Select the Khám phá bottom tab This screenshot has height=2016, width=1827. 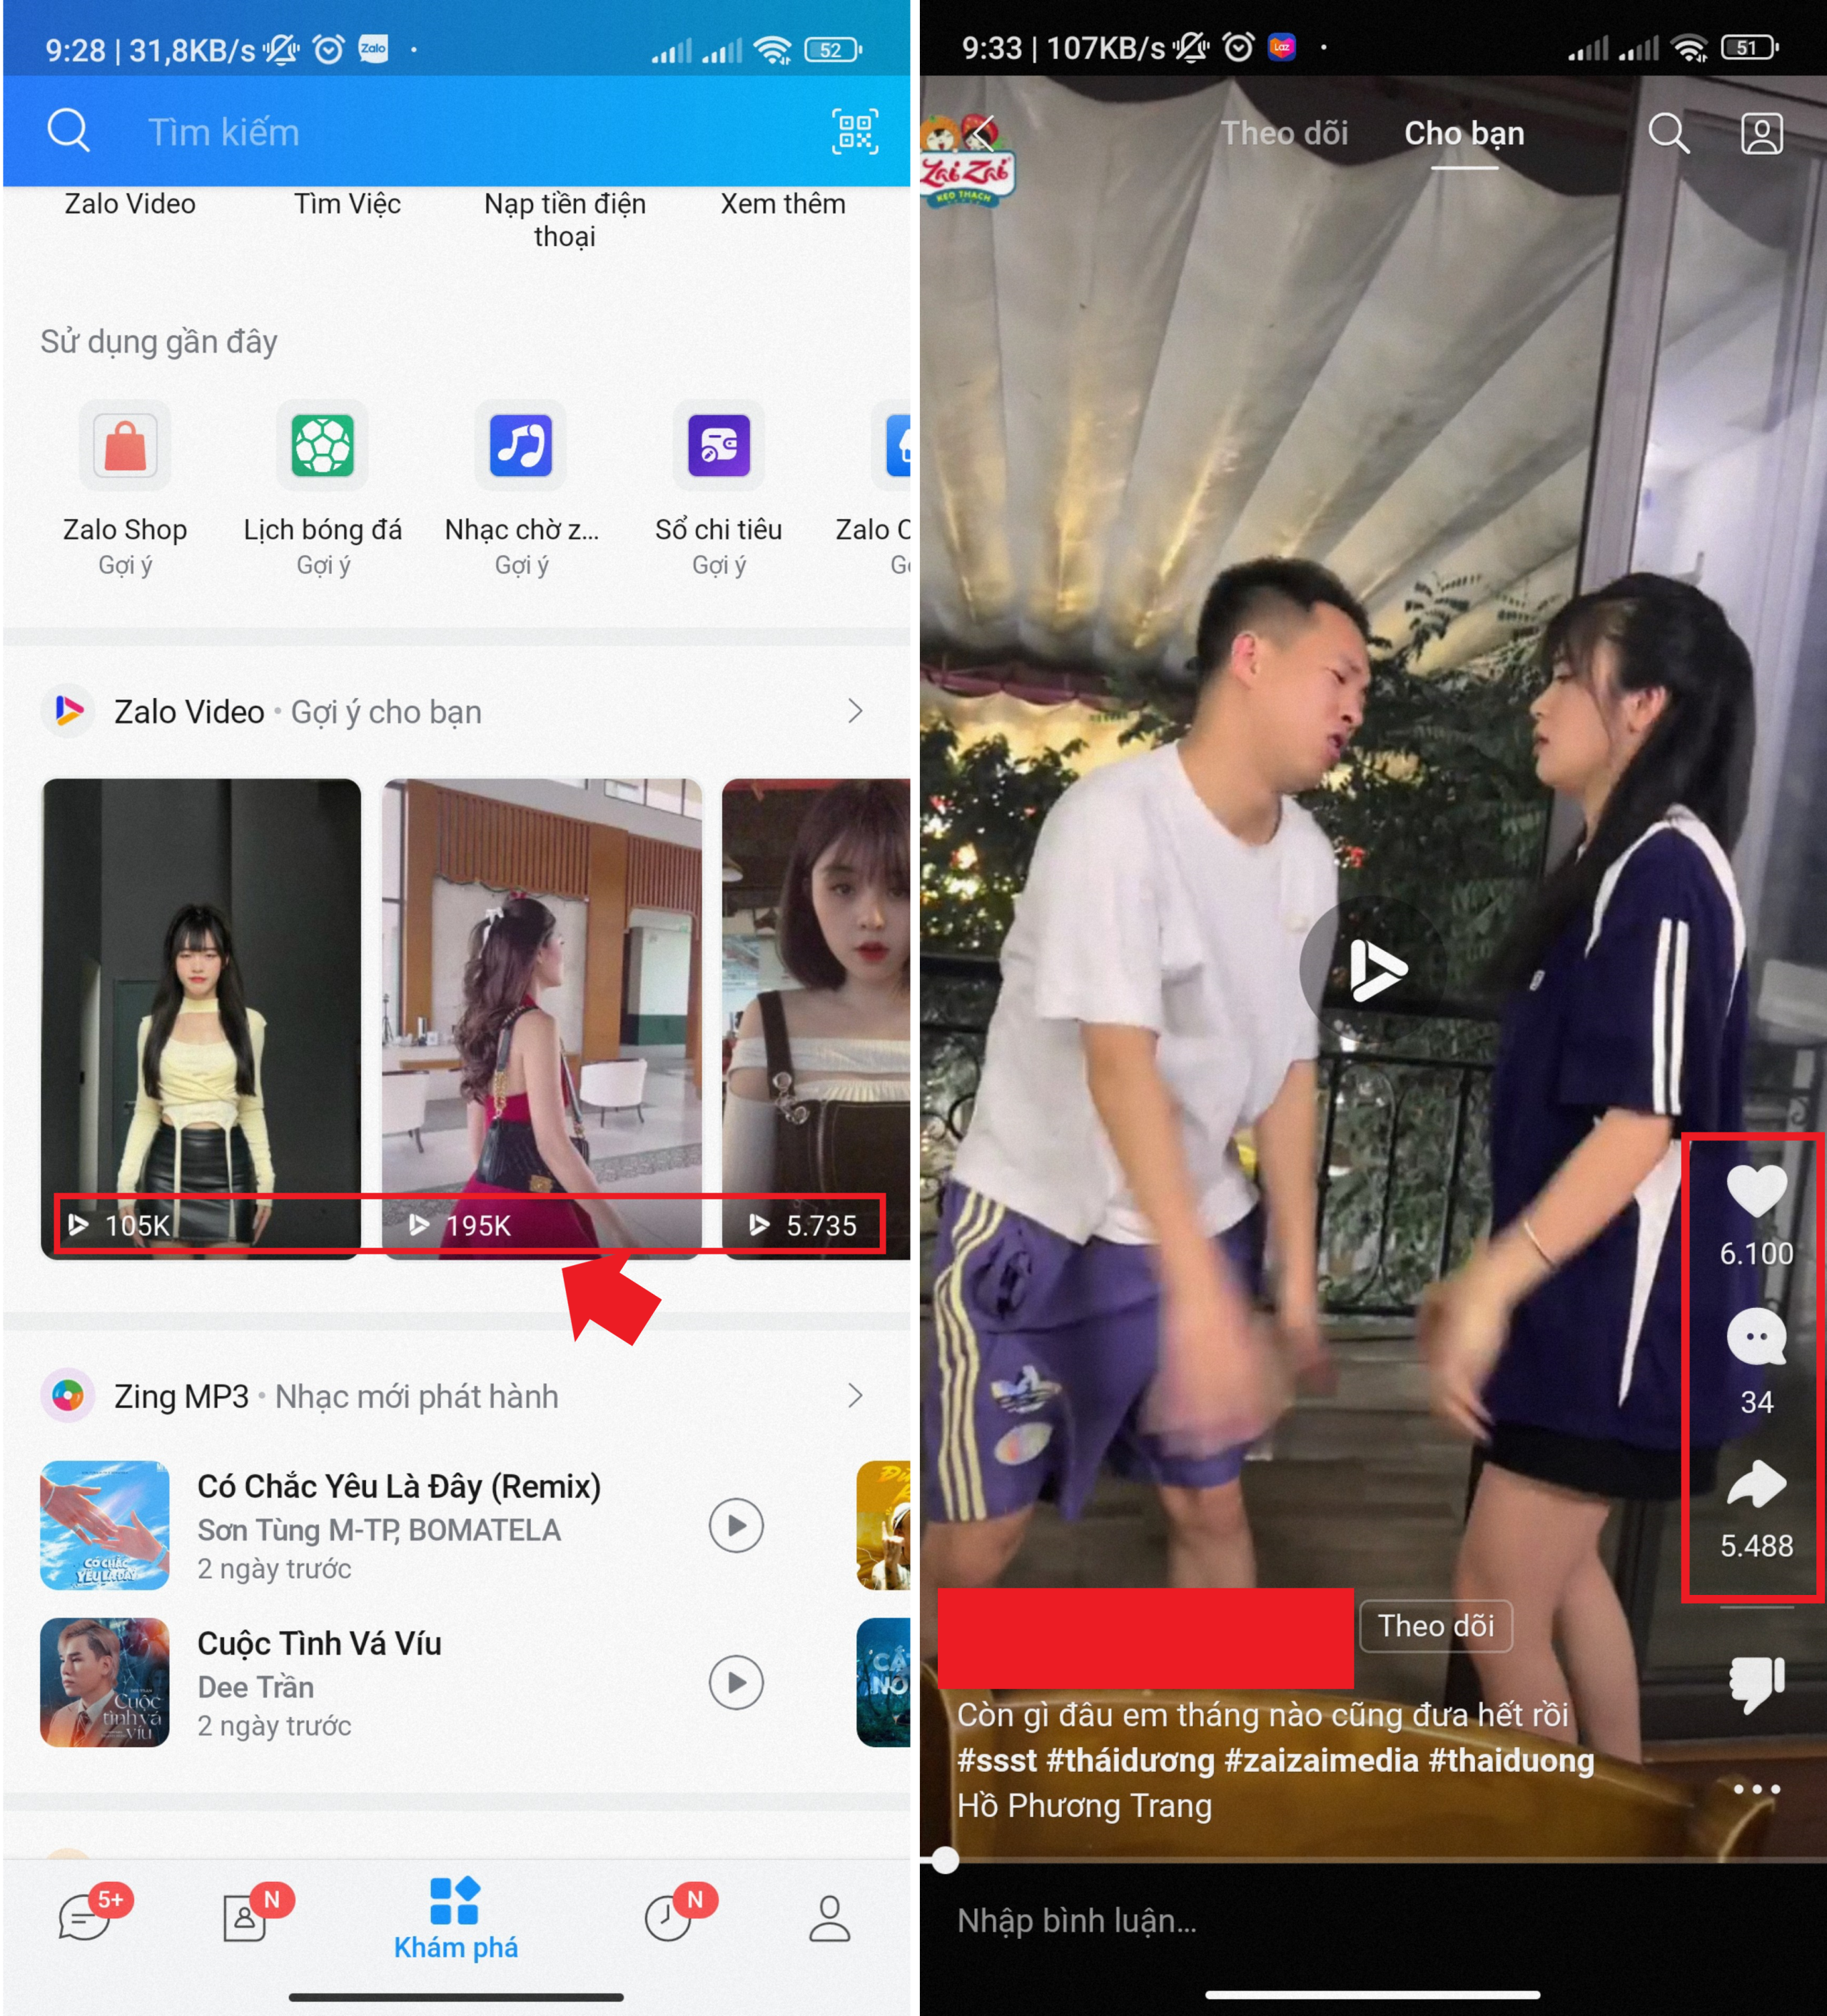click(455, 1918)
